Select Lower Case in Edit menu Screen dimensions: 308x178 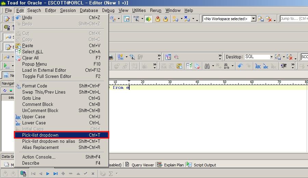coord(62,123)
